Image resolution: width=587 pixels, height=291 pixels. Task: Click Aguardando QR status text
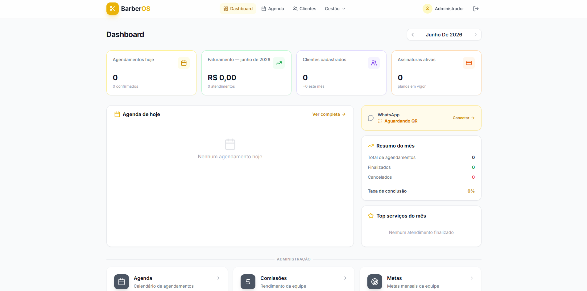401,121
